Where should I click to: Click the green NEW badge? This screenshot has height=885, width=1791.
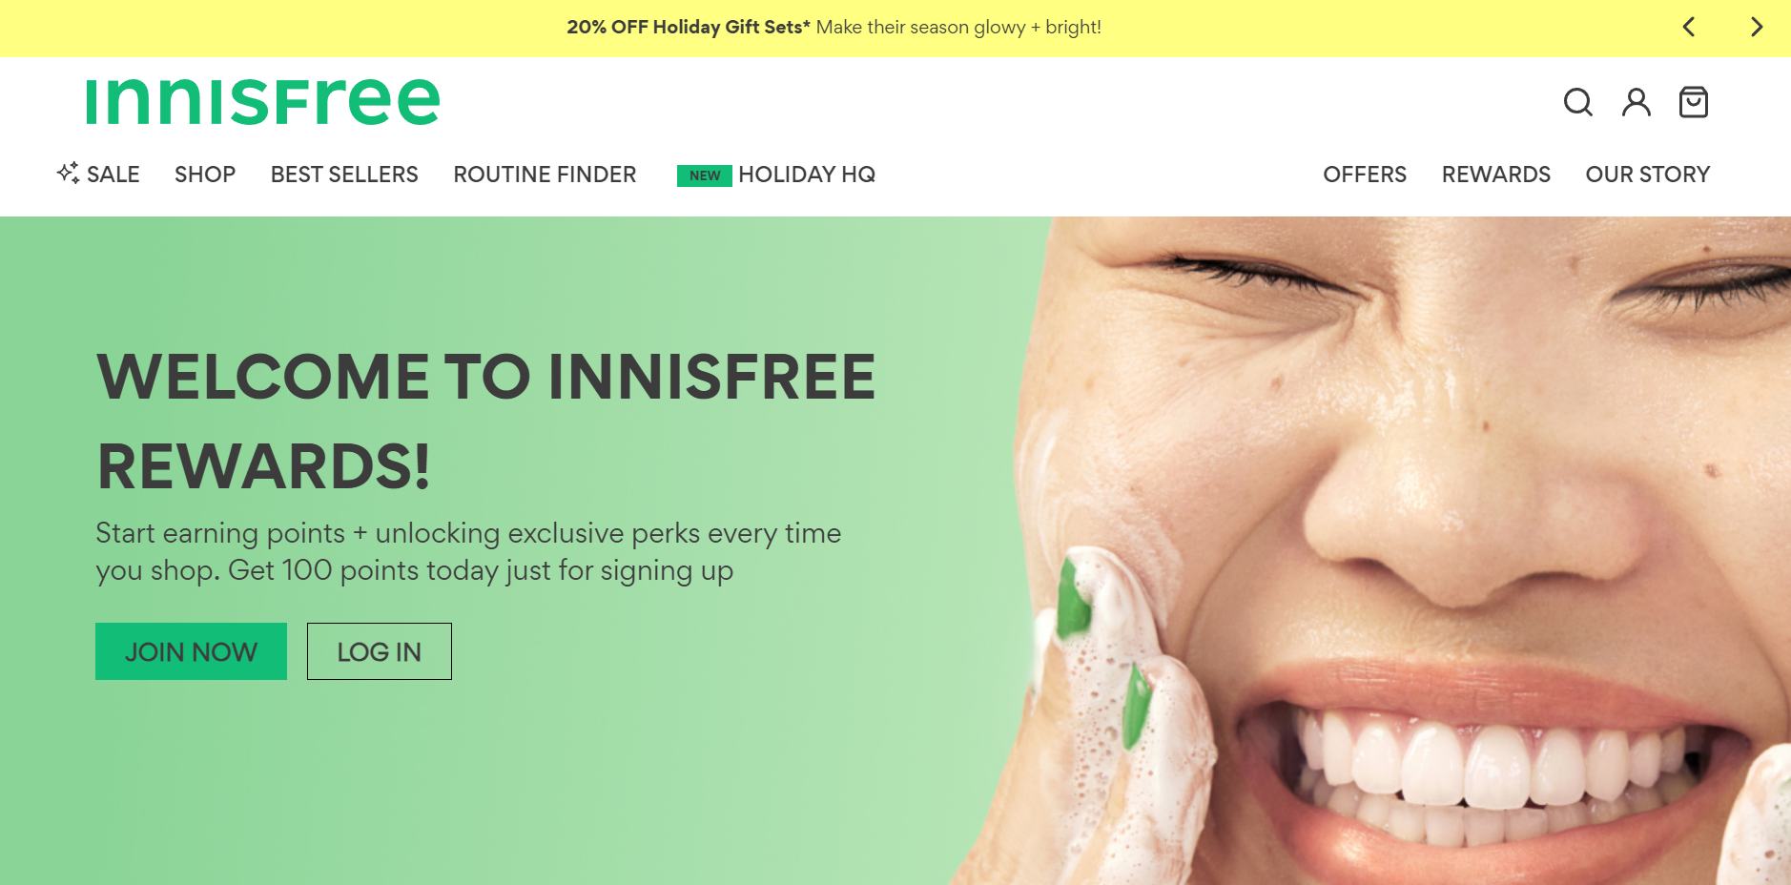coord(705,175)
